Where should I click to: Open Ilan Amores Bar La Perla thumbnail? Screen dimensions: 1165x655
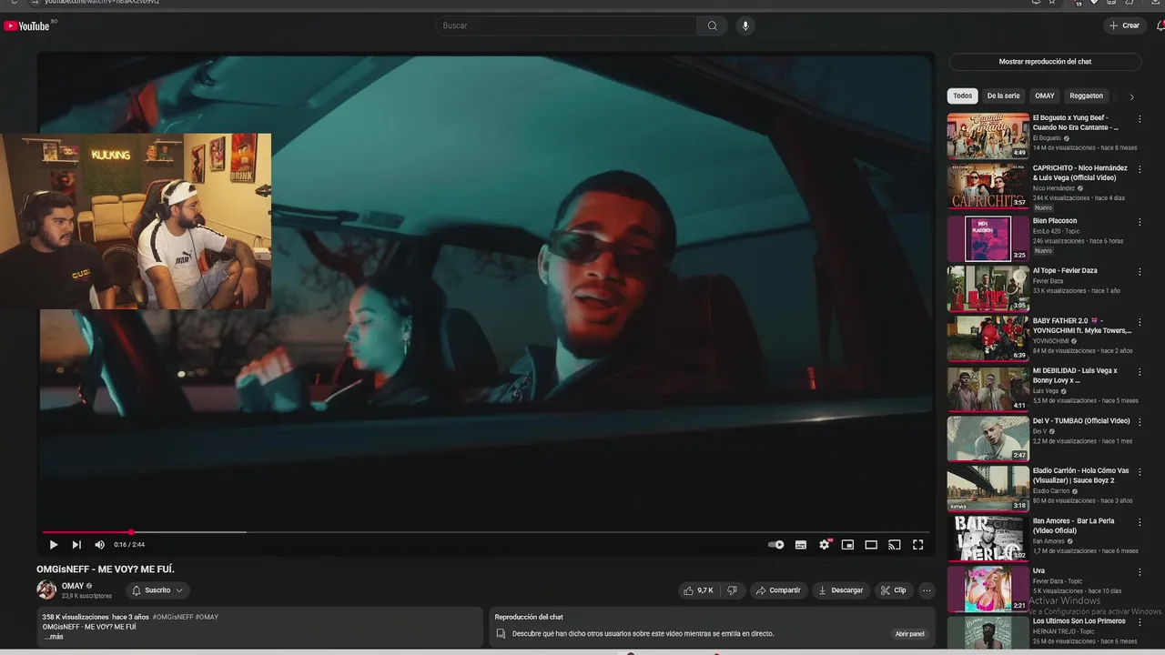(988, 538)
